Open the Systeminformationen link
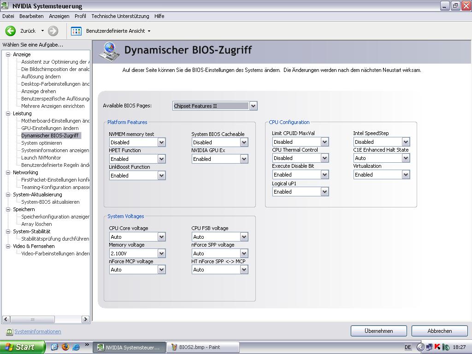 pos(38,331)
